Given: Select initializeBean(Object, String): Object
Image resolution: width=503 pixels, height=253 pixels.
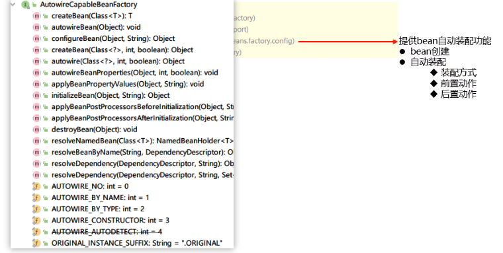Looking at the screenshot, I should coord(111,95).
